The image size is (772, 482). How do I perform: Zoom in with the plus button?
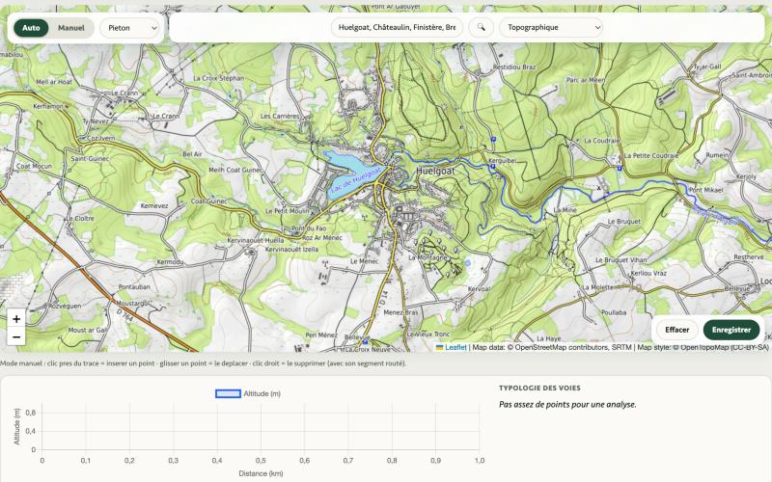[16, 319]
